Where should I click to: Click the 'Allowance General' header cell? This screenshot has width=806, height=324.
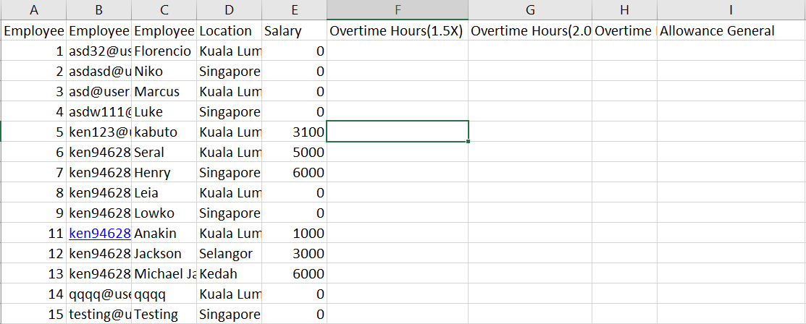pyautogui.click(x=731, y=31)
